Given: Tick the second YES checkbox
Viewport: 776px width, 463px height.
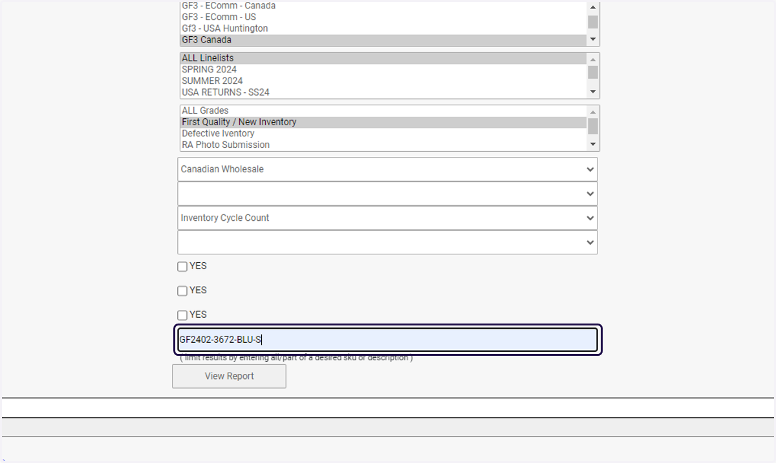Looking at the screenshot, I should pyautogui.click(x=182, y=291).
